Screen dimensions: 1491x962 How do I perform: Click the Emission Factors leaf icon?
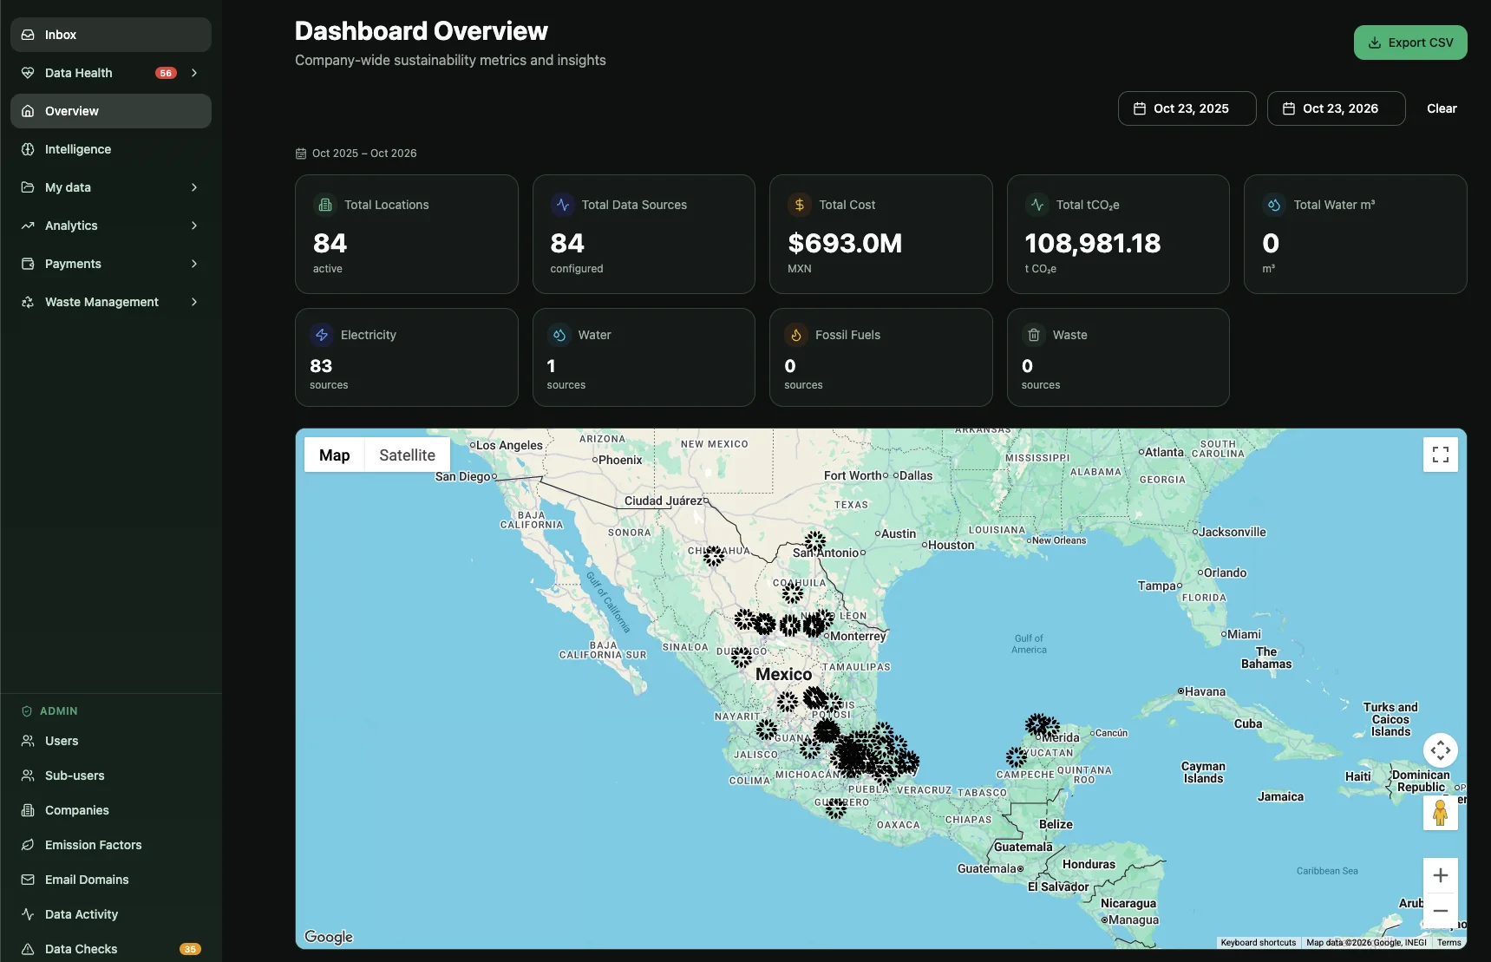coord(28,845)
